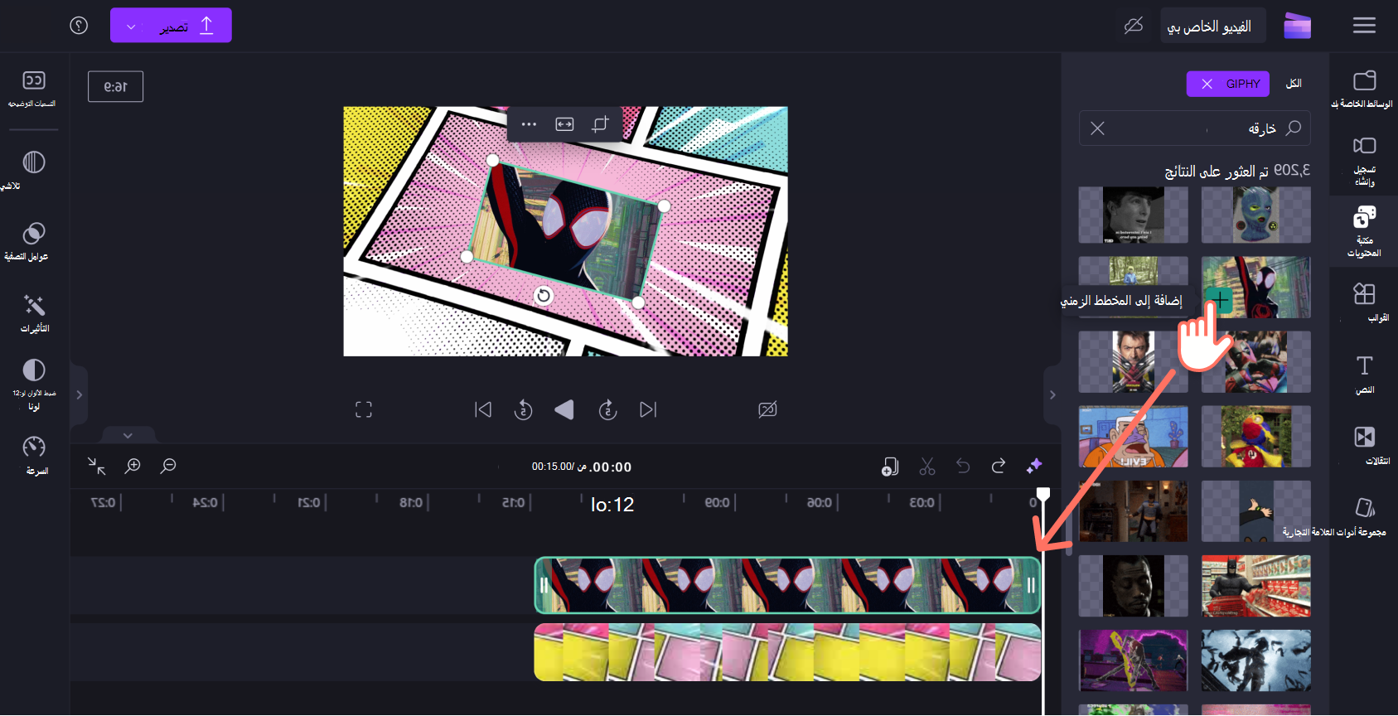Click green plus add-to-timeline button
The image size is (1398, 716).
(x=1219, y=300)
